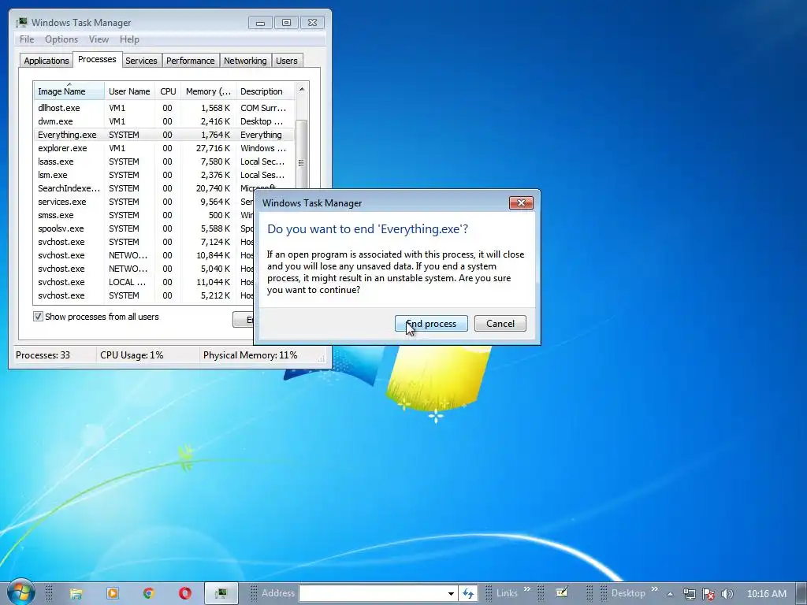Click the process list scroll up arrow
The height and width of the screenshot is (605, 807).
302,89
